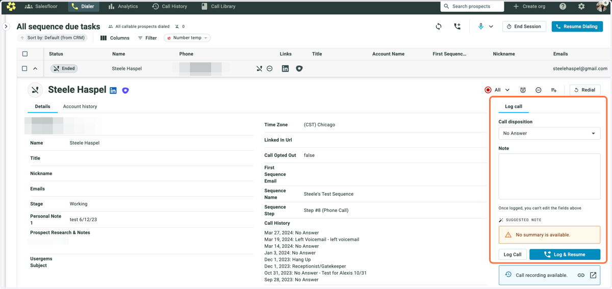This screenshot has width=612, height=289.
Task: Expand the left sidebar chevron
Action: pyautogui.click(x=6, y=27)
